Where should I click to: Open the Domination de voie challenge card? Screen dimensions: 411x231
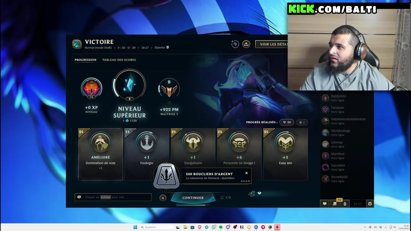click(x=101, y=154)
